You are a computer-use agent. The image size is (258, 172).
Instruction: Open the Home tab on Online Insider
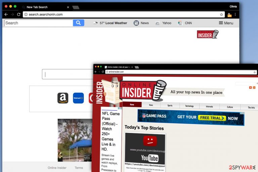pos(132,104)
